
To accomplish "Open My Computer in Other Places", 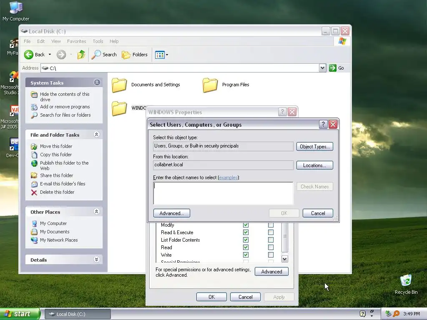I will tap(53, 223).
